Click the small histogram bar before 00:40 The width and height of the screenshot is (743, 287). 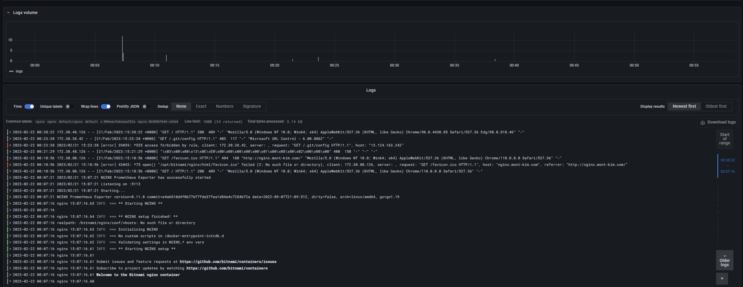tap(495, 60)
